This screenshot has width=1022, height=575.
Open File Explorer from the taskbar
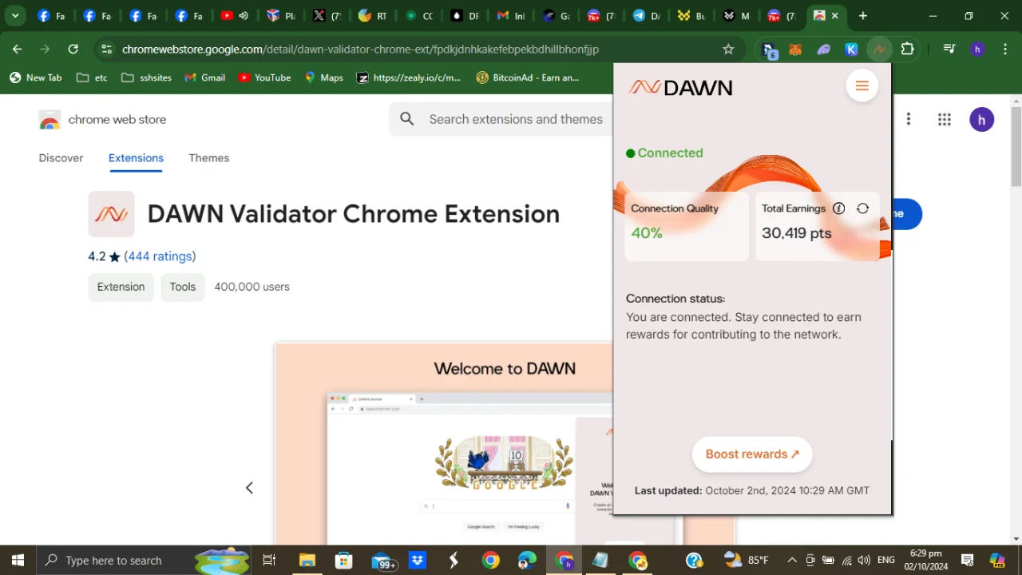[307, 561]
